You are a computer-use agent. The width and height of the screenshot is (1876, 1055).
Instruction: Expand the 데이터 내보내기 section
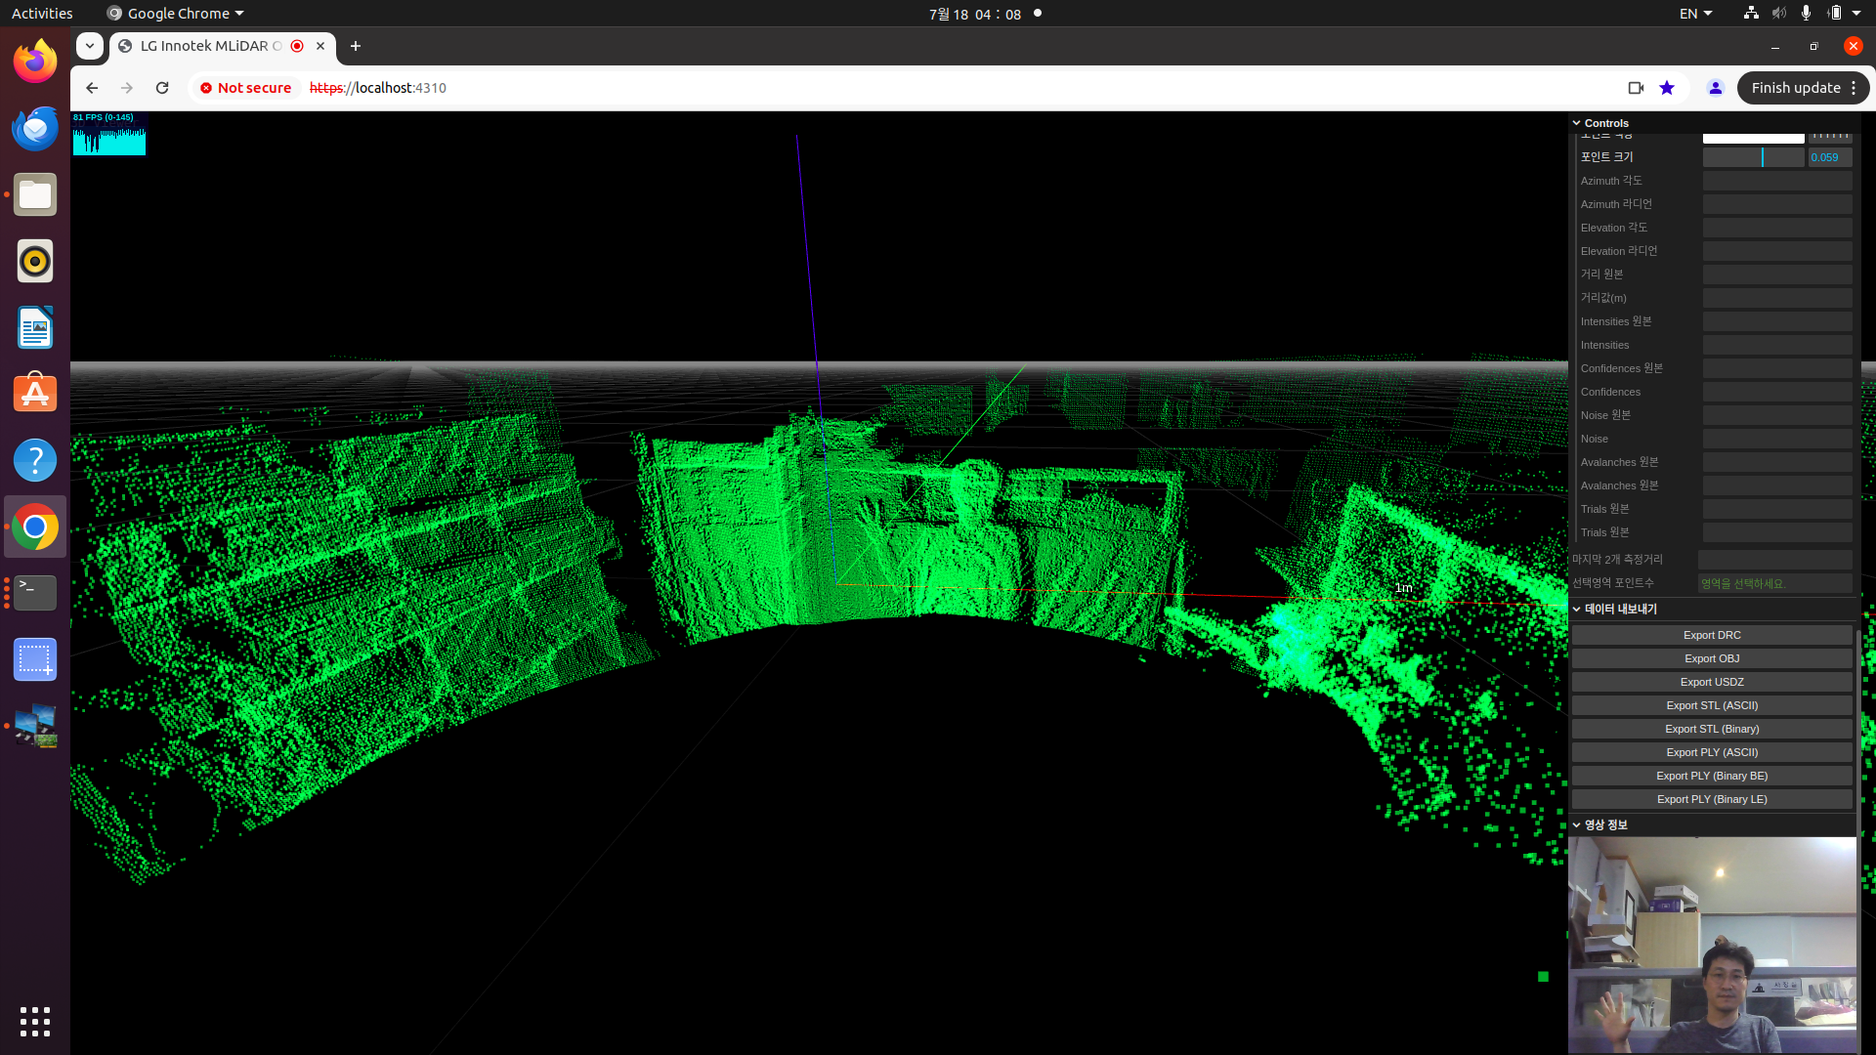tap(1620, 608)
